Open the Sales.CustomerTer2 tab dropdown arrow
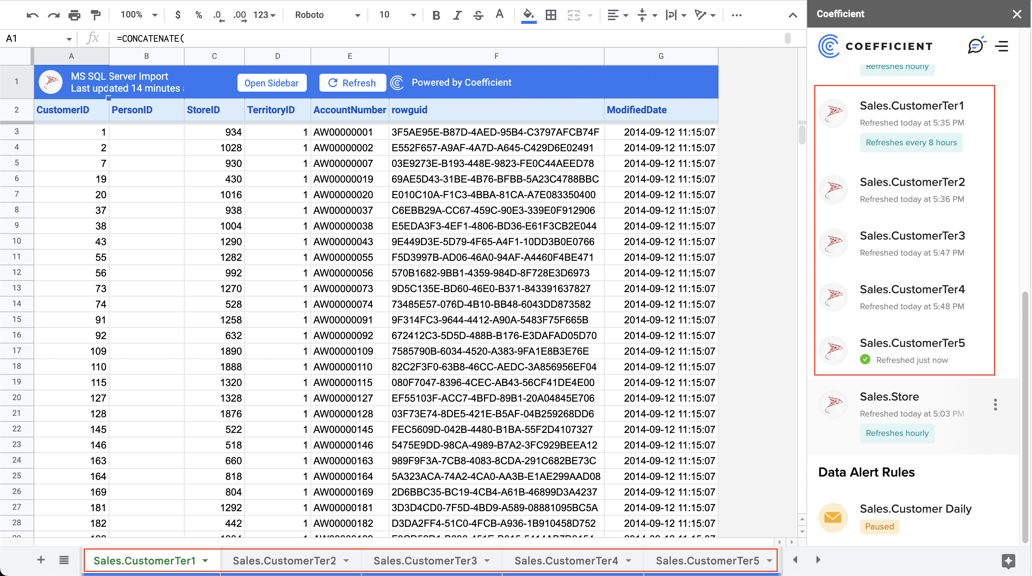Screen dimensions: 1032x576 click(x=347, y=560)
